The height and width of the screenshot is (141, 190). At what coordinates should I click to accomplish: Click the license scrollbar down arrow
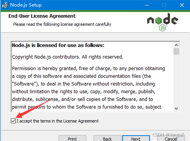[x=176, y=109]
